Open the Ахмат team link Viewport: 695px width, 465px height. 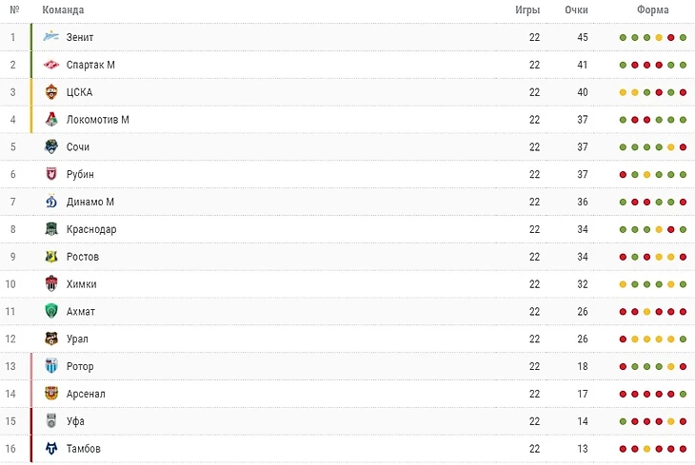tap(81, 312)
